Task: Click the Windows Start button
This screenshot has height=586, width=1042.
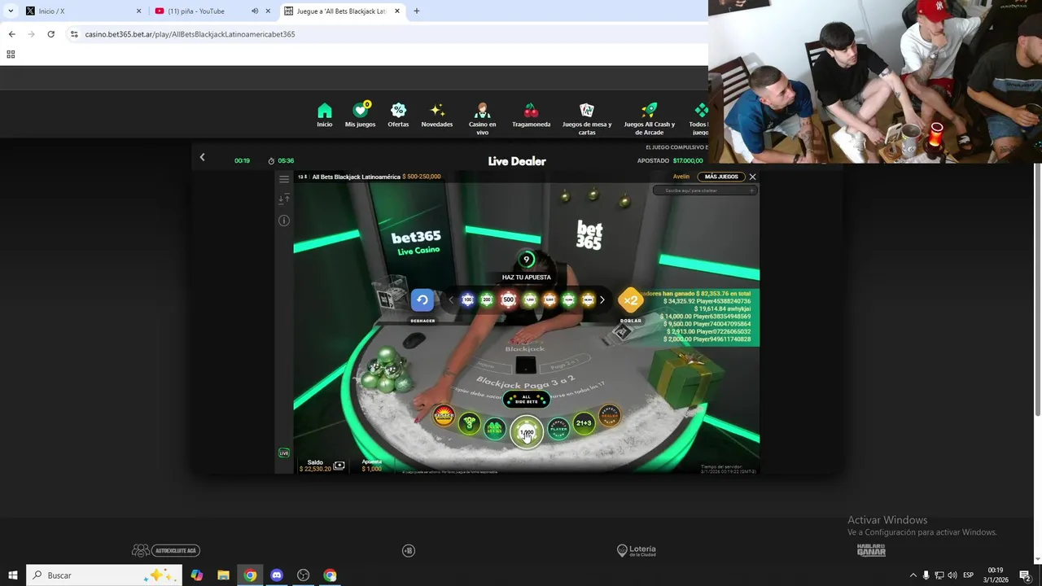Action: [x=12, y=575]
